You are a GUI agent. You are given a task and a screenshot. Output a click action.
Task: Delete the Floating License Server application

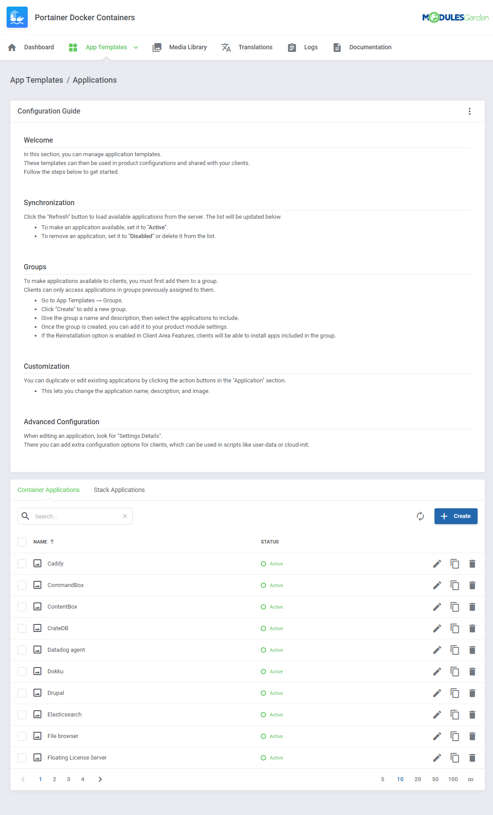pyautogui.click(x=472, y=758)
